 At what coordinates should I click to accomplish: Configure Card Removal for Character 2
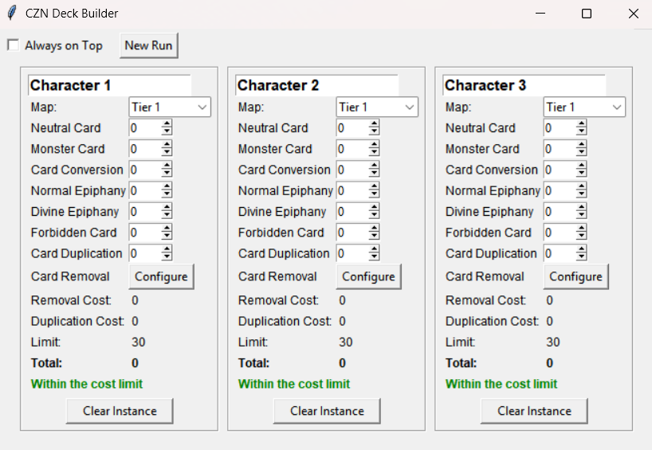click(368, 276)
